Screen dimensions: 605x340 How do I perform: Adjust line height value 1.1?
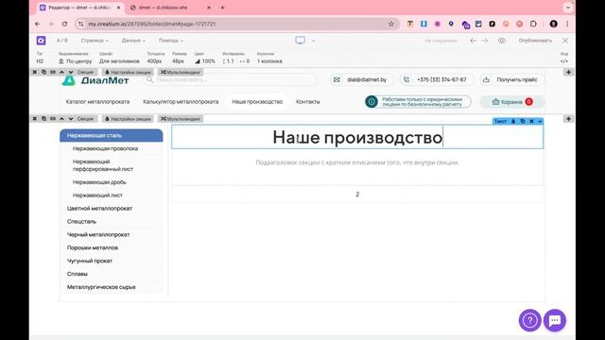coord(229,61)
